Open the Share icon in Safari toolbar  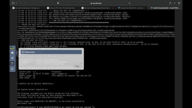click(x=170, y=3)
